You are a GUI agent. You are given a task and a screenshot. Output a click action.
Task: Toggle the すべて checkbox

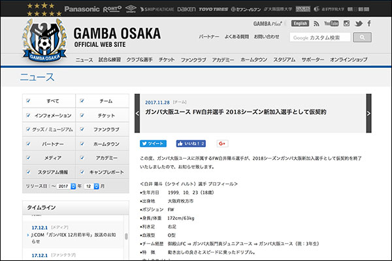pyautogui.click(x=27, y=101)
